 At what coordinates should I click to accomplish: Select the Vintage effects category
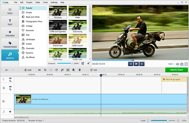pos(33,26)
